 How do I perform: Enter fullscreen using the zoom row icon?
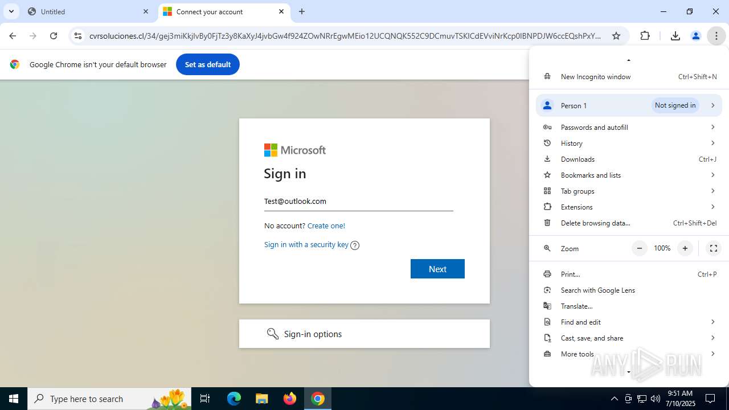(x=713, y=248)
